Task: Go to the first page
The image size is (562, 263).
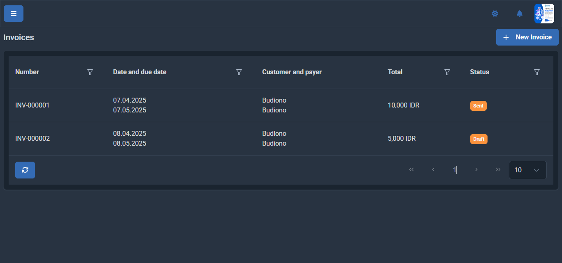Action: point(411,170)
